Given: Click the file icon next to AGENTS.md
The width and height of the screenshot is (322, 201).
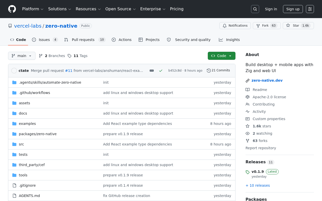Looking at the screenshot, I should [x=14, y=196].
